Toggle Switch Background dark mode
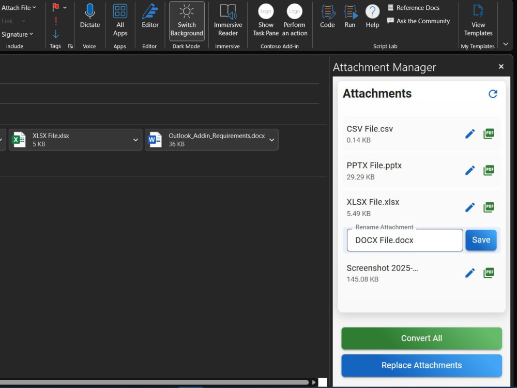 point(187,21)
